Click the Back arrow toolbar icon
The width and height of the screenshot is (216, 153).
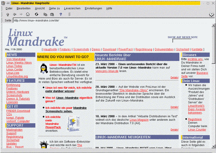pos(15,14)
